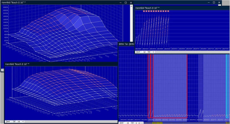Minimize the top-right outer window
Viewport: 230px width, 124px height.
coord(209,3)
